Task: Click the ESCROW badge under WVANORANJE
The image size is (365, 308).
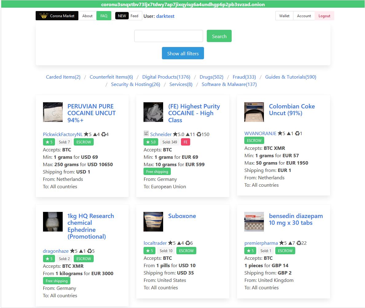Action: 254,140
